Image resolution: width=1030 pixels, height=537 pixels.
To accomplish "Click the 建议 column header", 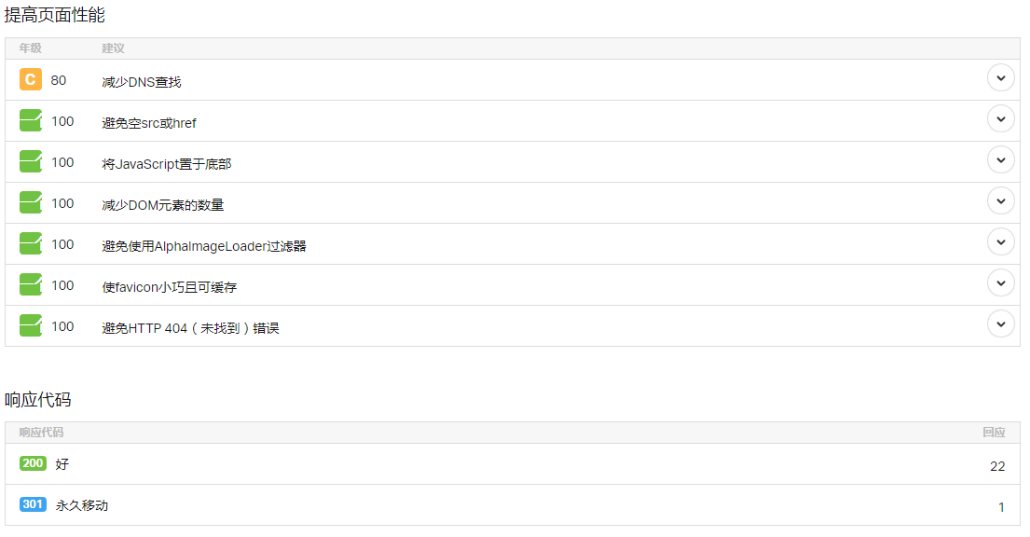I will [x=113, y=48].
